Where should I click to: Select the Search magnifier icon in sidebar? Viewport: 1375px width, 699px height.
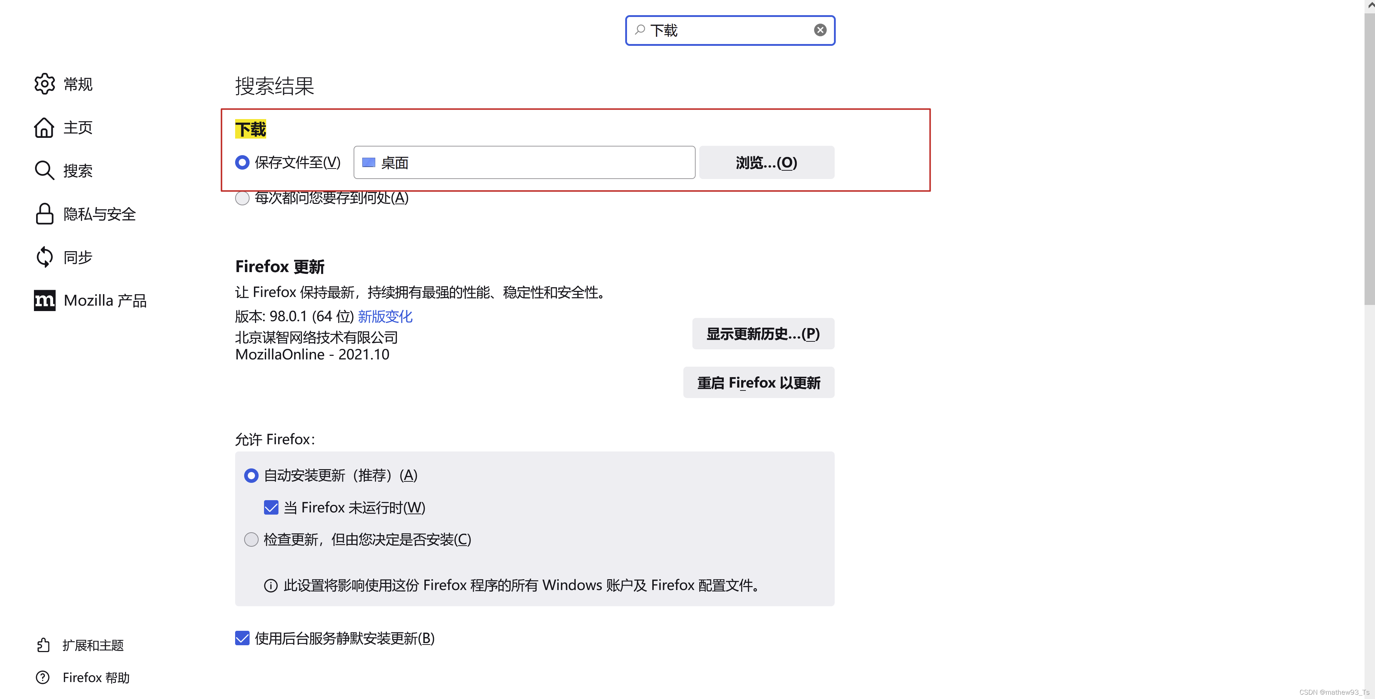coord(44,171)
